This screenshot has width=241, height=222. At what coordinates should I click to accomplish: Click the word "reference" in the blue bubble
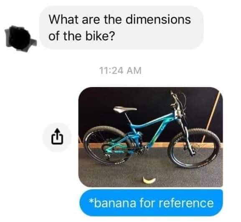[x=186, y=203]
